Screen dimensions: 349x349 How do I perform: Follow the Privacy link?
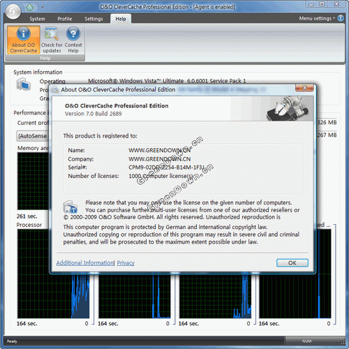[x=126, y=263]
